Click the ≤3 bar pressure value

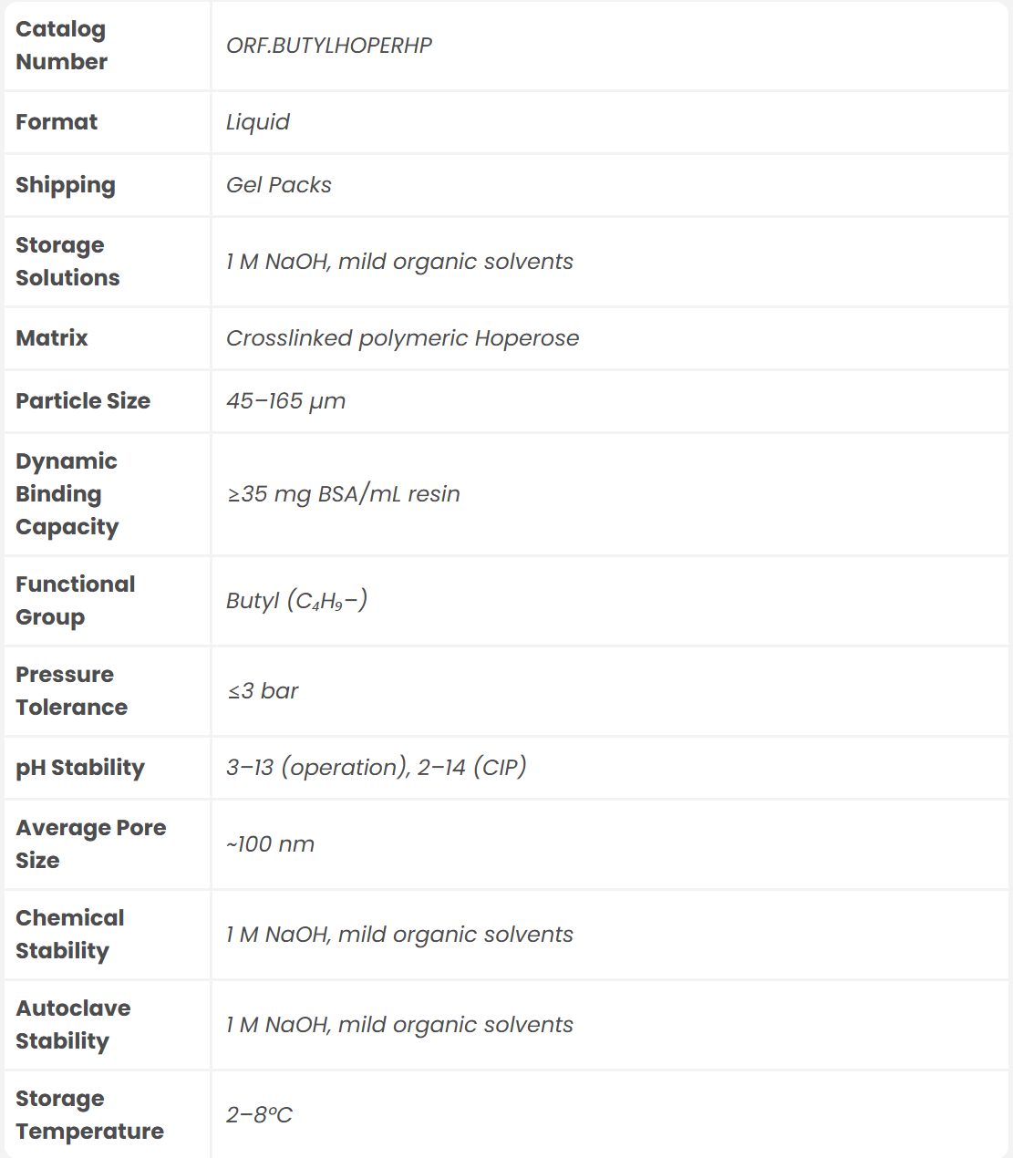click(x=263, y=691)
